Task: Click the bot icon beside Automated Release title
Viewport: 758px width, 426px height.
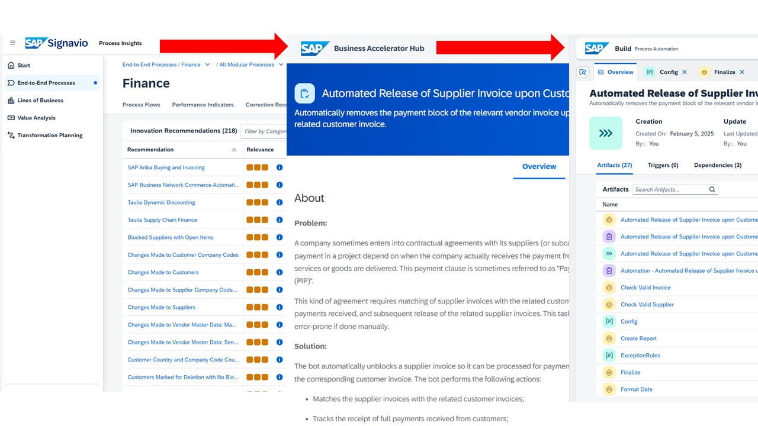Action: [304, 93]
